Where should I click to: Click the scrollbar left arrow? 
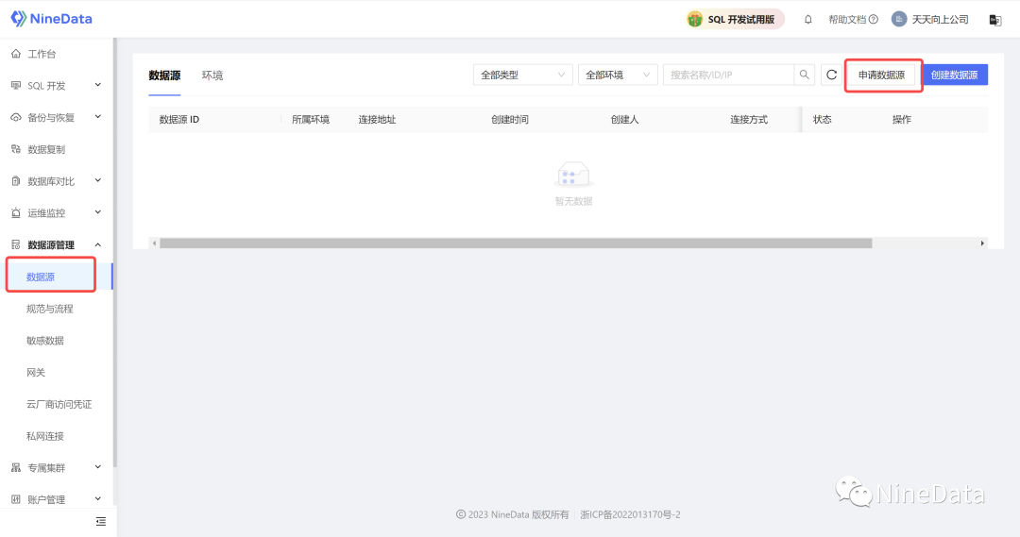tap(154, 243)
